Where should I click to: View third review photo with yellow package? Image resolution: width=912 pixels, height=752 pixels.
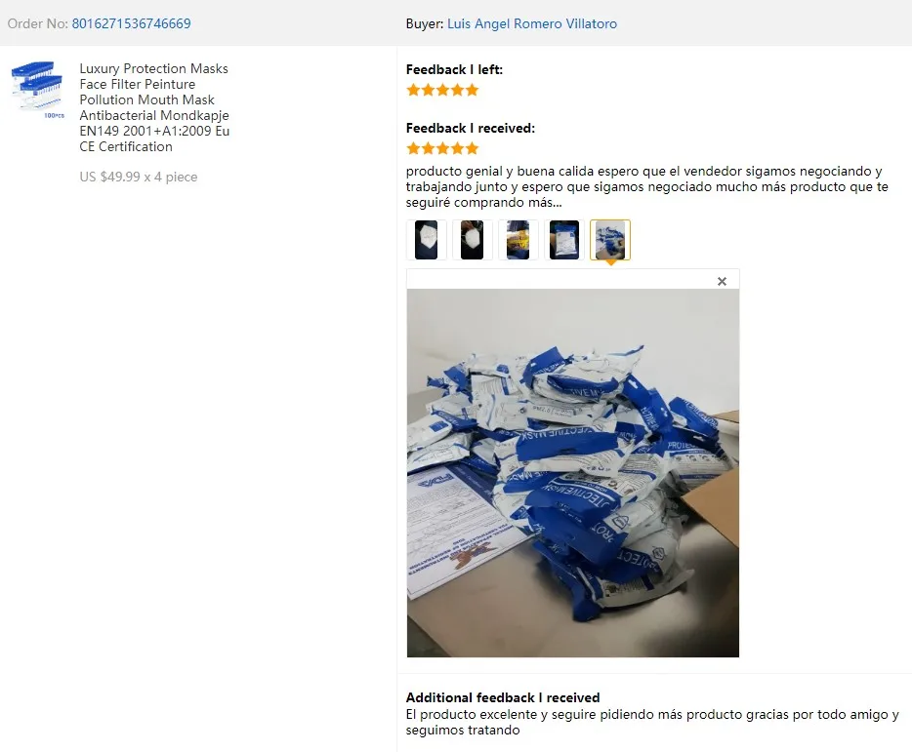pyautogui.click(x=518, y=239)
